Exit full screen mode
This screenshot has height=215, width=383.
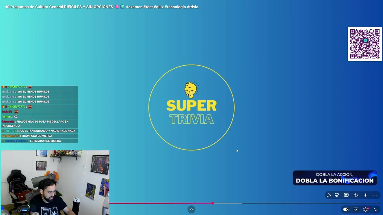[x=375, y=209]
